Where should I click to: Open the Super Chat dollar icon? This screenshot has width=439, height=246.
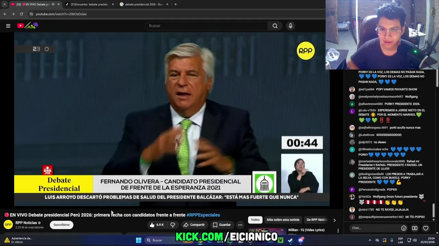[415, 228]
